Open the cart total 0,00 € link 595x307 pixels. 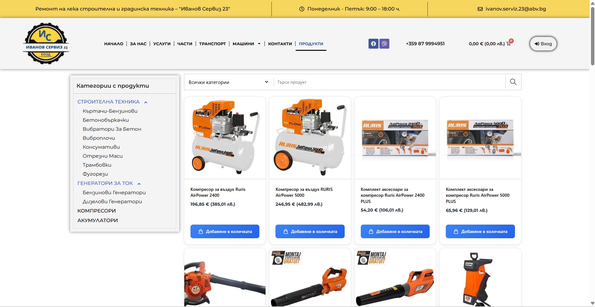[487, 44]
